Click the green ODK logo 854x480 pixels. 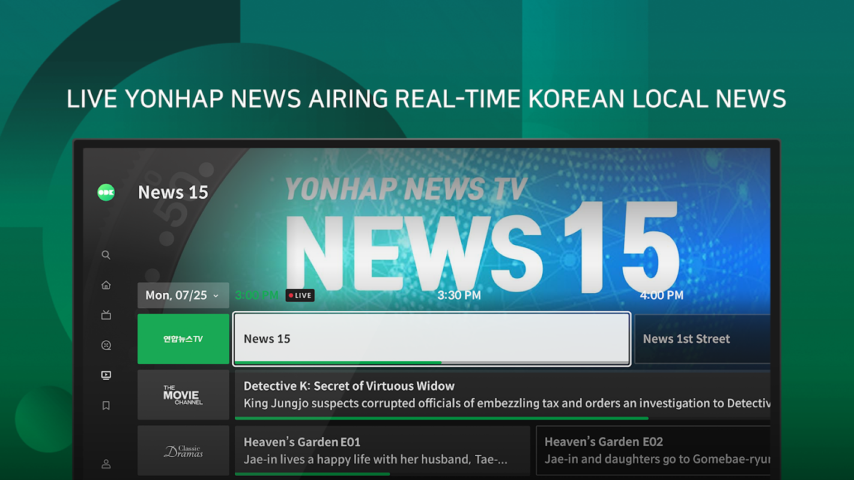tap(106, 192)
